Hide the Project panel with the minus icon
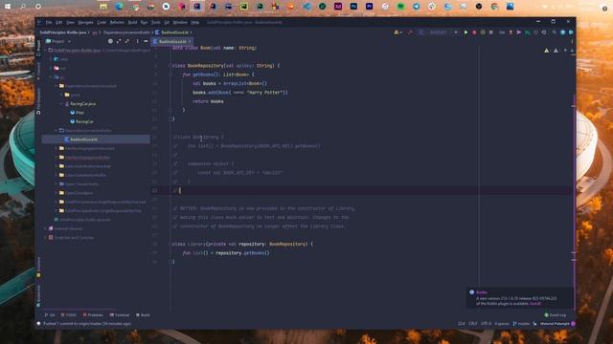Image resolution: width=613 pixels, height=344 pixels. (x=146, y=41)
